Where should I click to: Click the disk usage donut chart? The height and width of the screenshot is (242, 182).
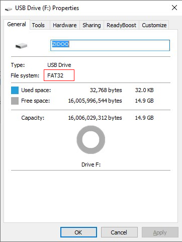click(x=91, y=140)
